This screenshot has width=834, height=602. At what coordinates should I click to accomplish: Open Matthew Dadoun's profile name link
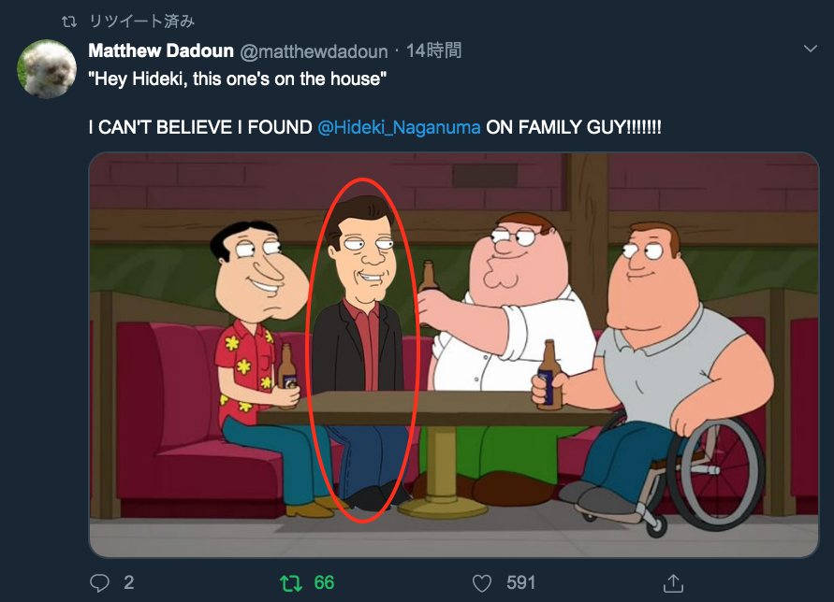161,50
